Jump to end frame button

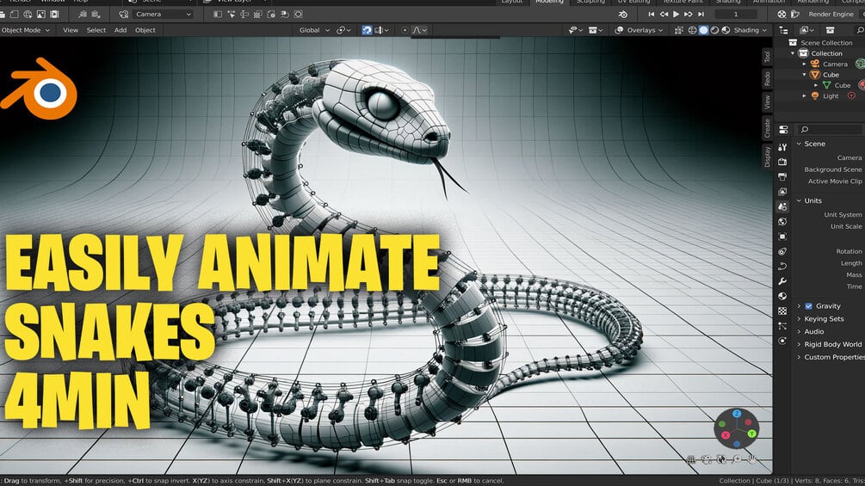pos(701,15)
